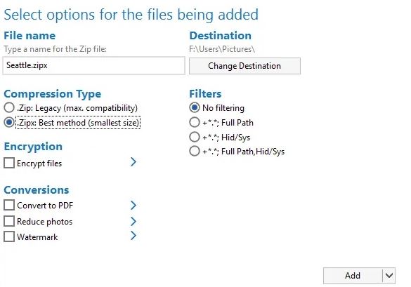Image resolution: width=411 pixels, height=287 pixels.
Task: Focus the Zip file name field
Action: [x=94, y=65]
